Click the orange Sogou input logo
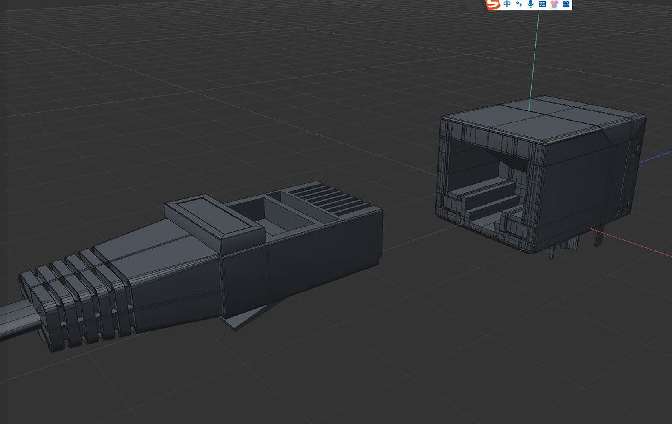Image resolution: width=672 pixels, height=424 pixels. 493,4
